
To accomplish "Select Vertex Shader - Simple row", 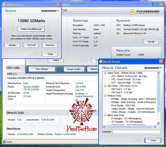I will [133, 109].
